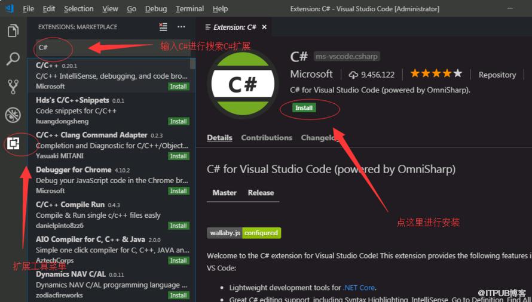Install Dynamics NAV C/AL extension
The height and width of the screenshot is (302, 532).
(x=179, y=295)
